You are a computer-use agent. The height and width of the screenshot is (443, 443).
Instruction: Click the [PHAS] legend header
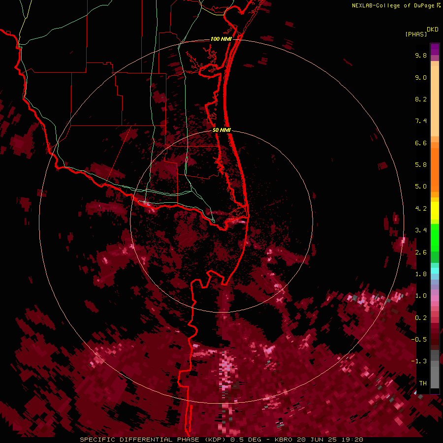coord(416,34)
